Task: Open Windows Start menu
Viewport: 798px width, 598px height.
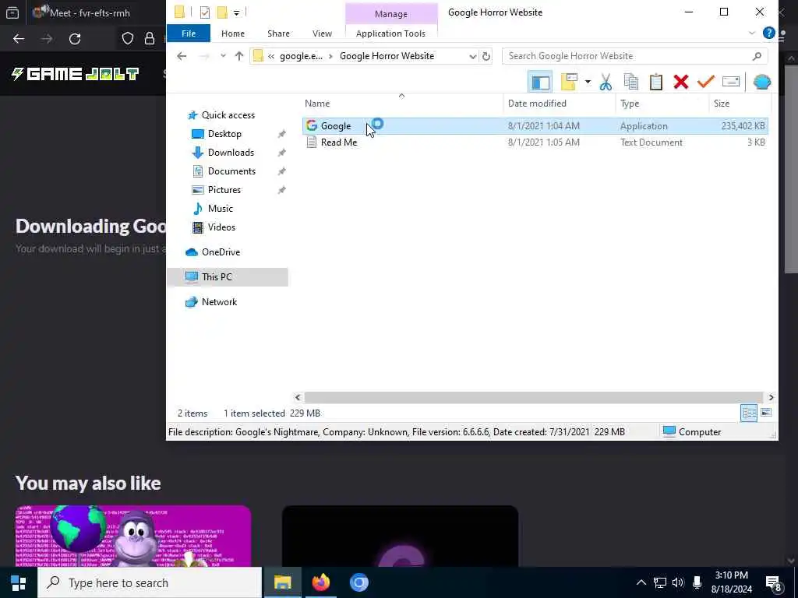Action: pyautogui.click(x=19, y=582)
